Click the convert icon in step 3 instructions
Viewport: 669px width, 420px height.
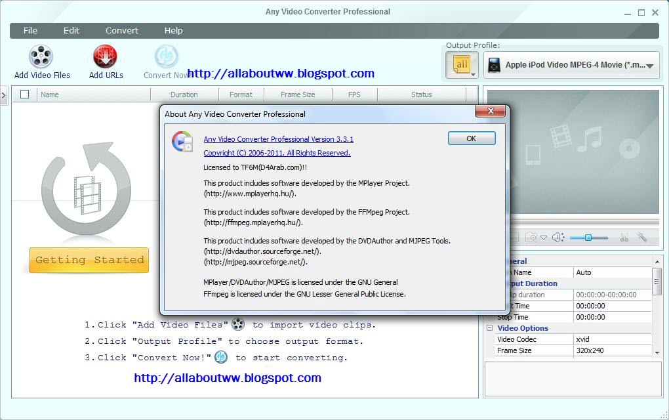(221, 357)
